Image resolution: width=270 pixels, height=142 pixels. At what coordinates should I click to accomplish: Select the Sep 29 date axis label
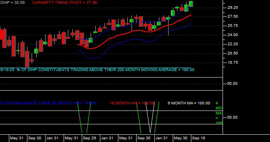[89, 138]
